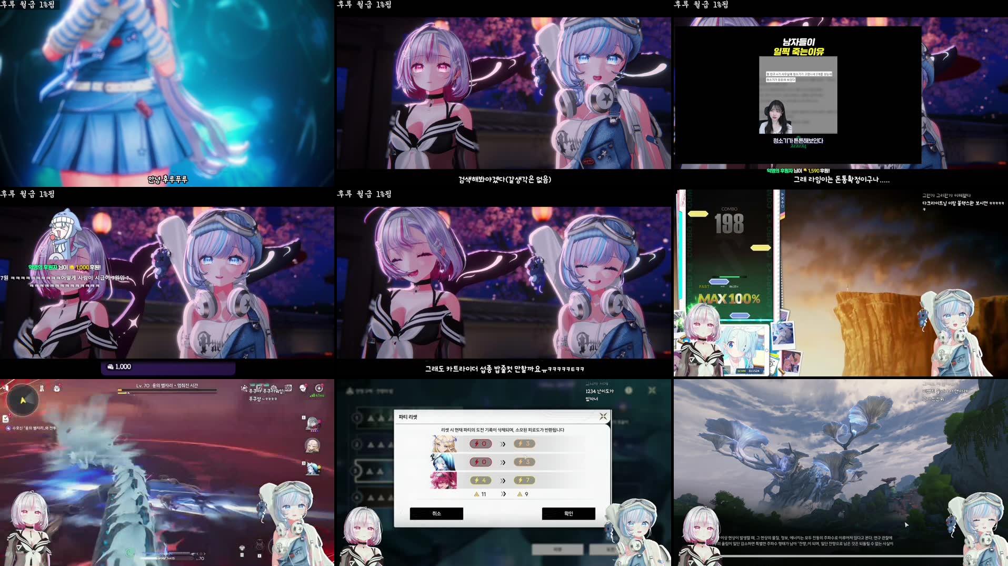Click the 1234 난이도가 chat message
Screen dimensions: 1008x566
tap(600, 395)
